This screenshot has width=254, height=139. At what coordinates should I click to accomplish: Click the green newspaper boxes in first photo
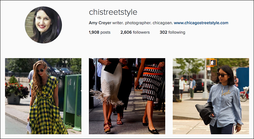(70, 102)
